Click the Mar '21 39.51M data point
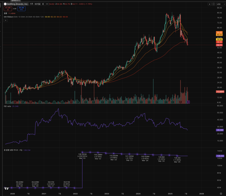The height and width of the screenshot is (196, 226). 51,188
